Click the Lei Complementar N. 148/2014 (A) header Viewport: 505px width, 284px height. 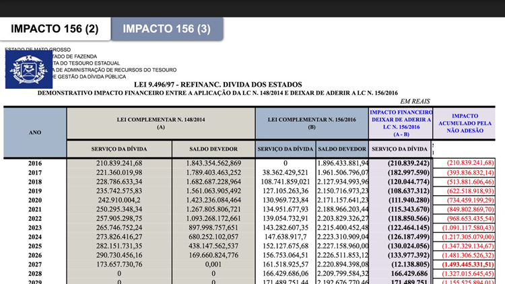coord(161,122)
